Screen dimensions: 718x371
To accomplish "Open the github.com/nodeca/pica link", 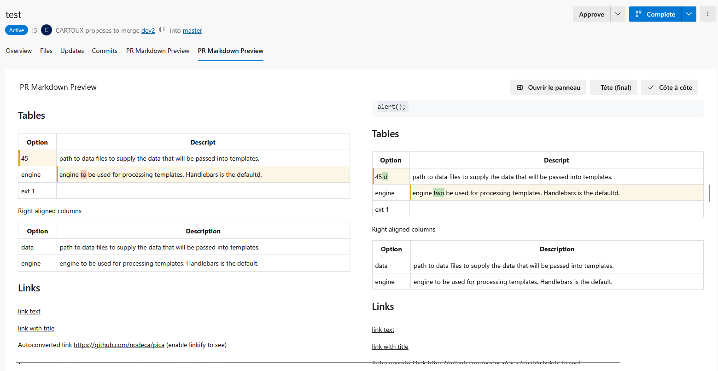I will [x=119, y=345].
